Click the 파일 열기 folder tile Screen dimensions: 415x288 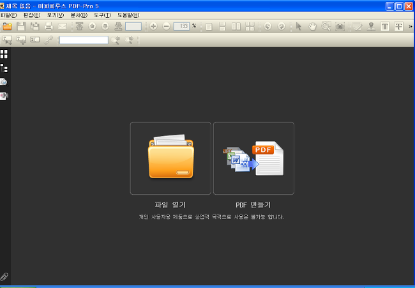170,158
